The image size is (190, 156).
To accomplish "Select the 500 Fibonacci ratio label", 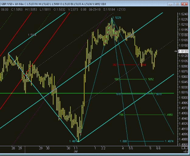I will click(x=117, y=79).
